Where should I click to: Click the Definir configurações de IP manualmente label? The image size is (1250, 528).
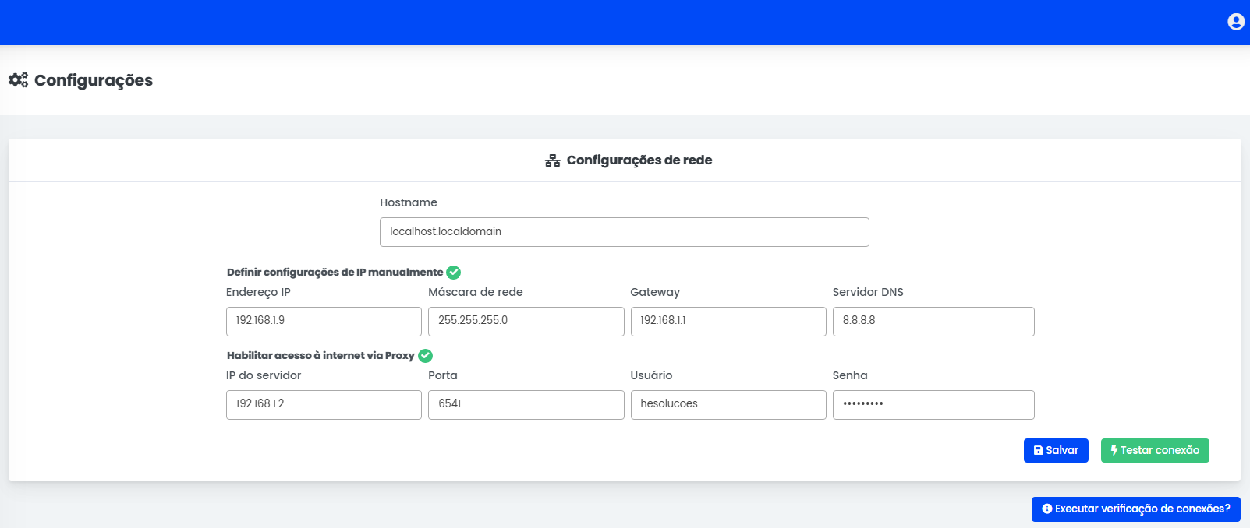(x=335, y=273)
